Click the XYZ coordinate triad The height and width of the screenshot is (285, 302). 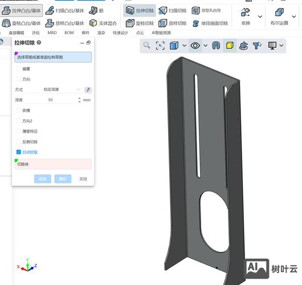(27, 266)
